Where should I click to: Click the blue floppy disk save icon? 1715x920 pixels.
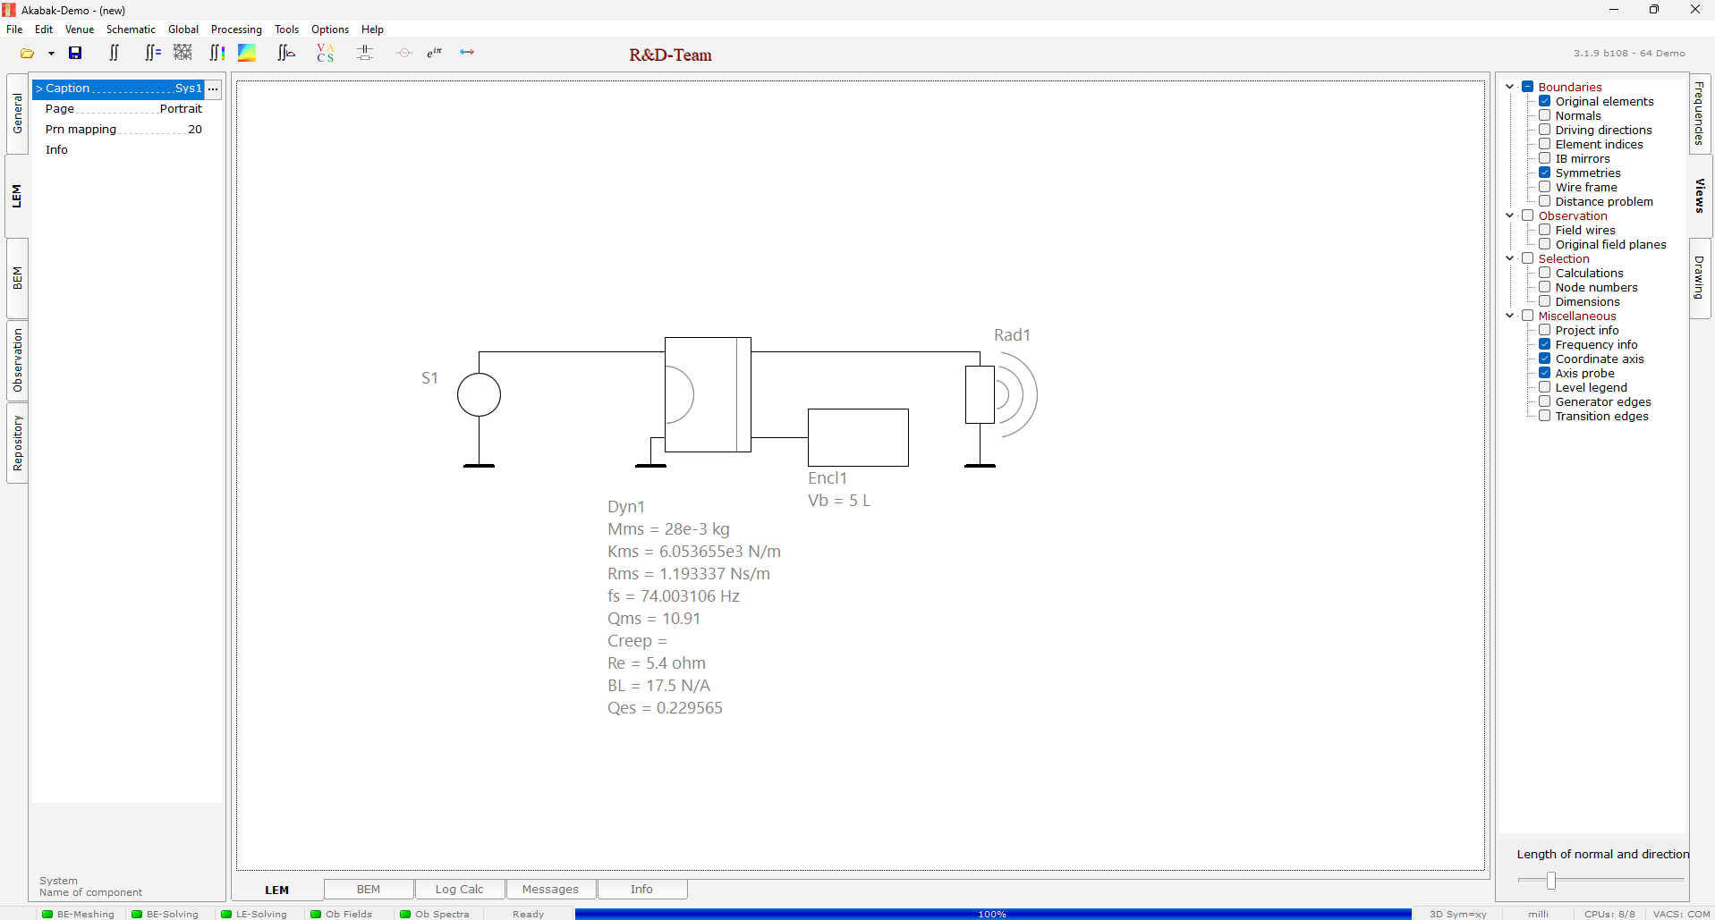click(x=75, y=54)
